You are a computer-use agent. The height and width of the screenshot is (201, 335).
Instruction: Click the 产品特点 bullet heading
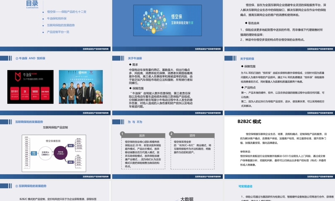tap(248, 87)
